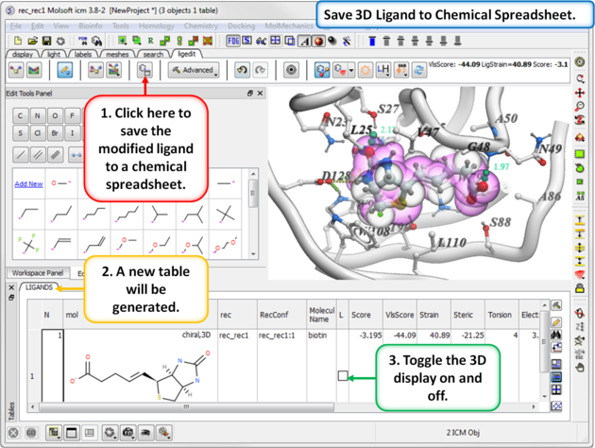
Task: Add a Nitrogen atom with N button
Action: tap(39, 115)
